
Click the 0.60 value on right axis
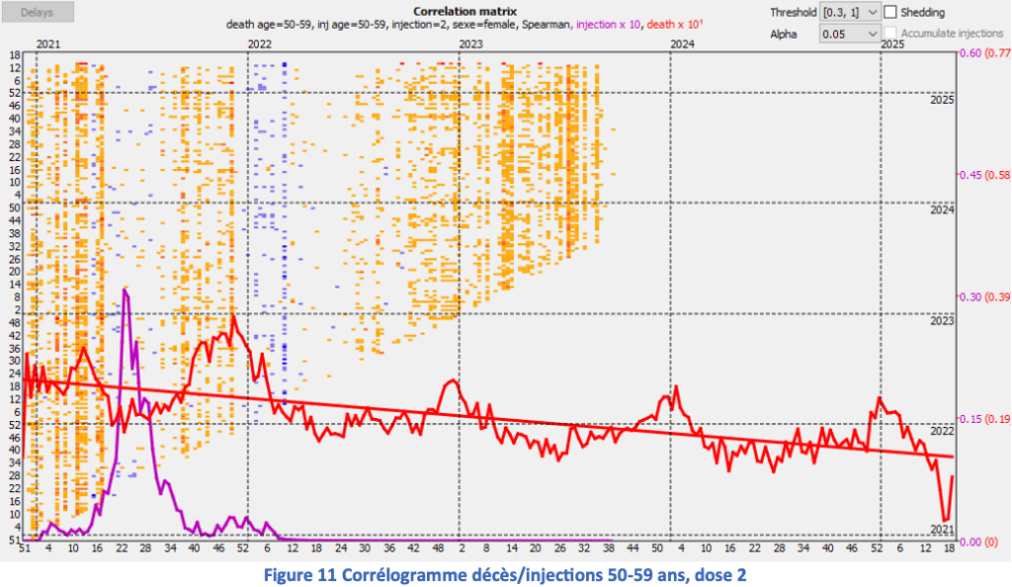coord(973,53)
